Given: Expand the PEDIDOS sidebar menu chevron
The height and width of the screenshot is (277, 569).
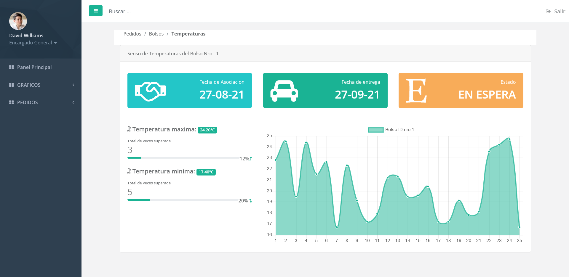Looking at the screenshot, I should click(x=73, y=102).
